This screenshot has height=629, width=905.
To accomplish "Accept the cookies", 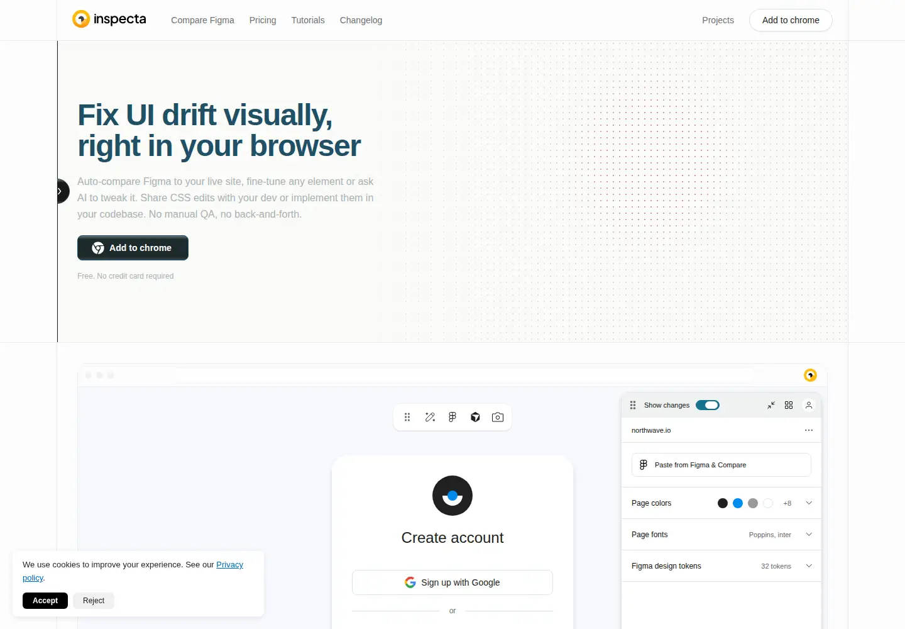I will click(x=45, y=601).
